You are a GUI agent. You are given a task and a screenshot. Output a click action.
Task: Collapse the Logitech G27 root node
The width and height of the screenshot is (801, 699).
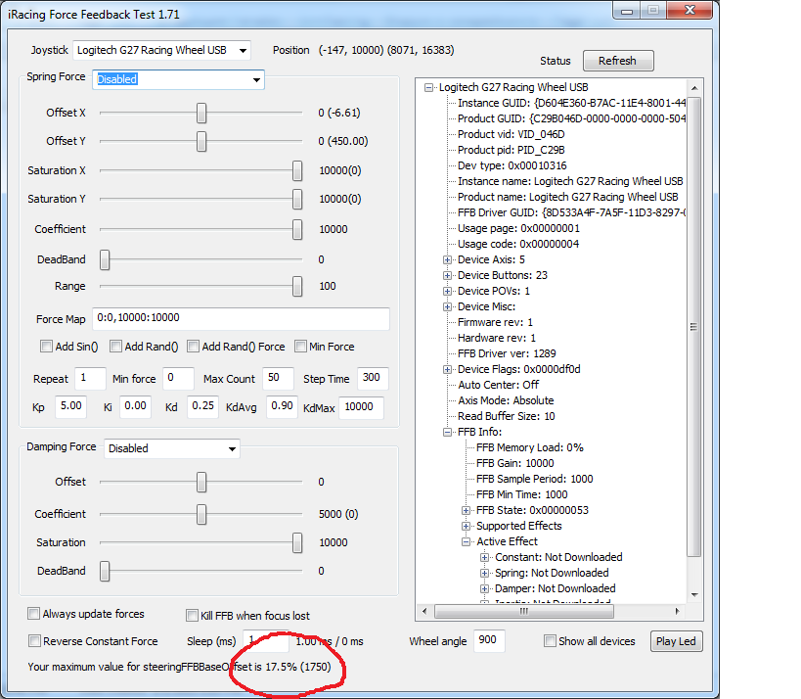(x=429, y=87)
